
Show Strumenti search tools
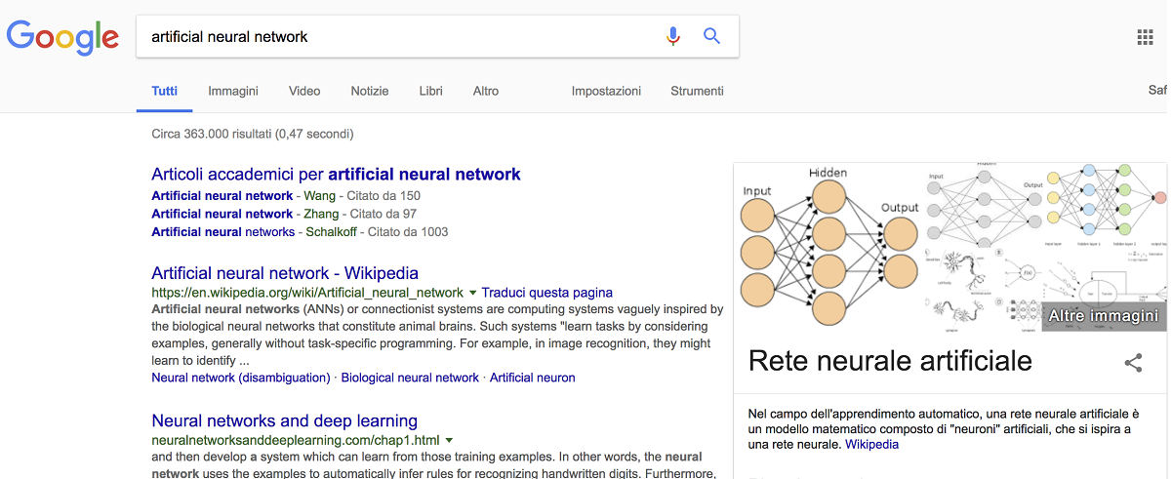pos(697,92)
